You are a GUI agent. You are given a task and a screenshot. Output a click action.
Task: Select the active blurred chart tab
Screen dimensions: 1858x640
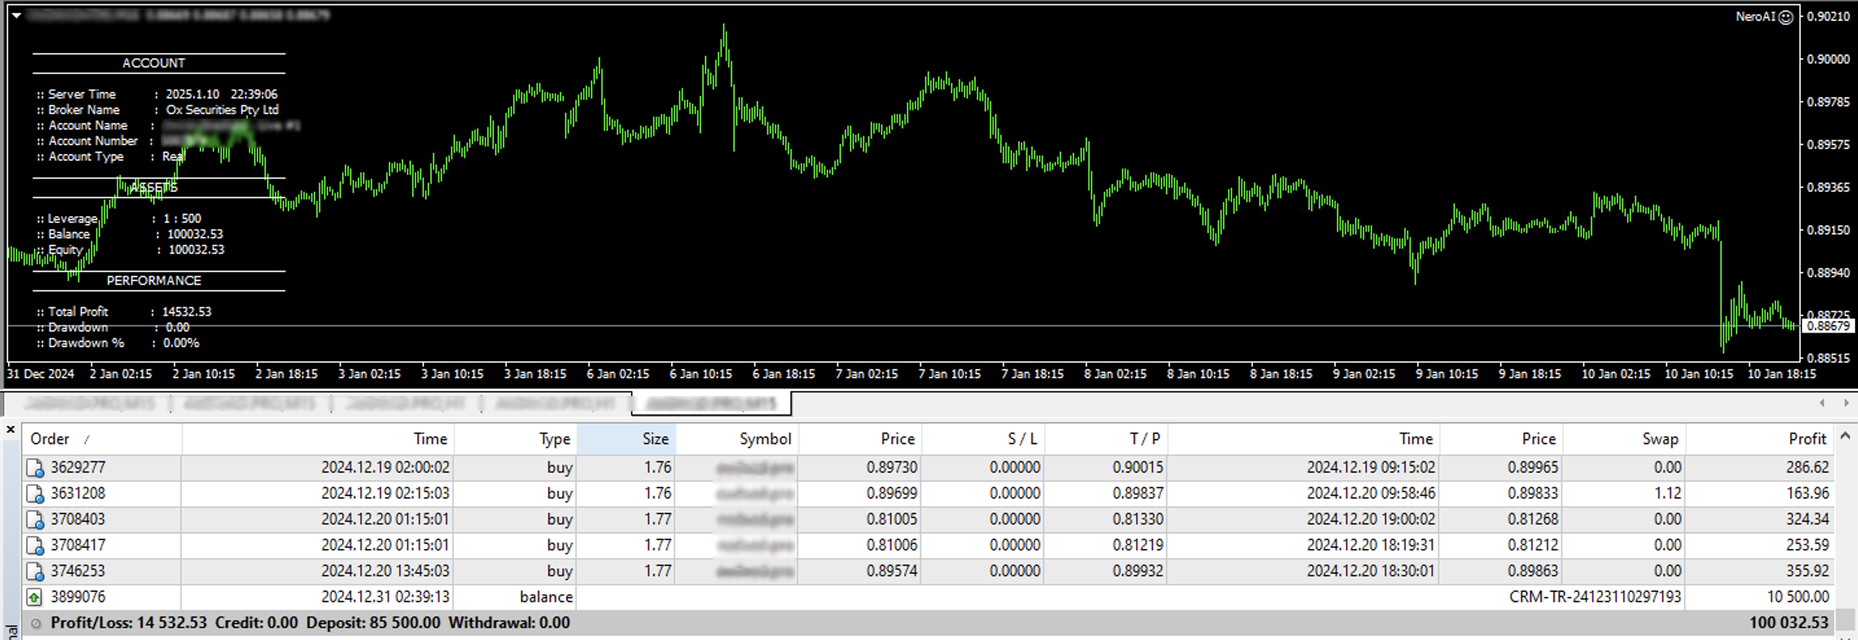711,404
